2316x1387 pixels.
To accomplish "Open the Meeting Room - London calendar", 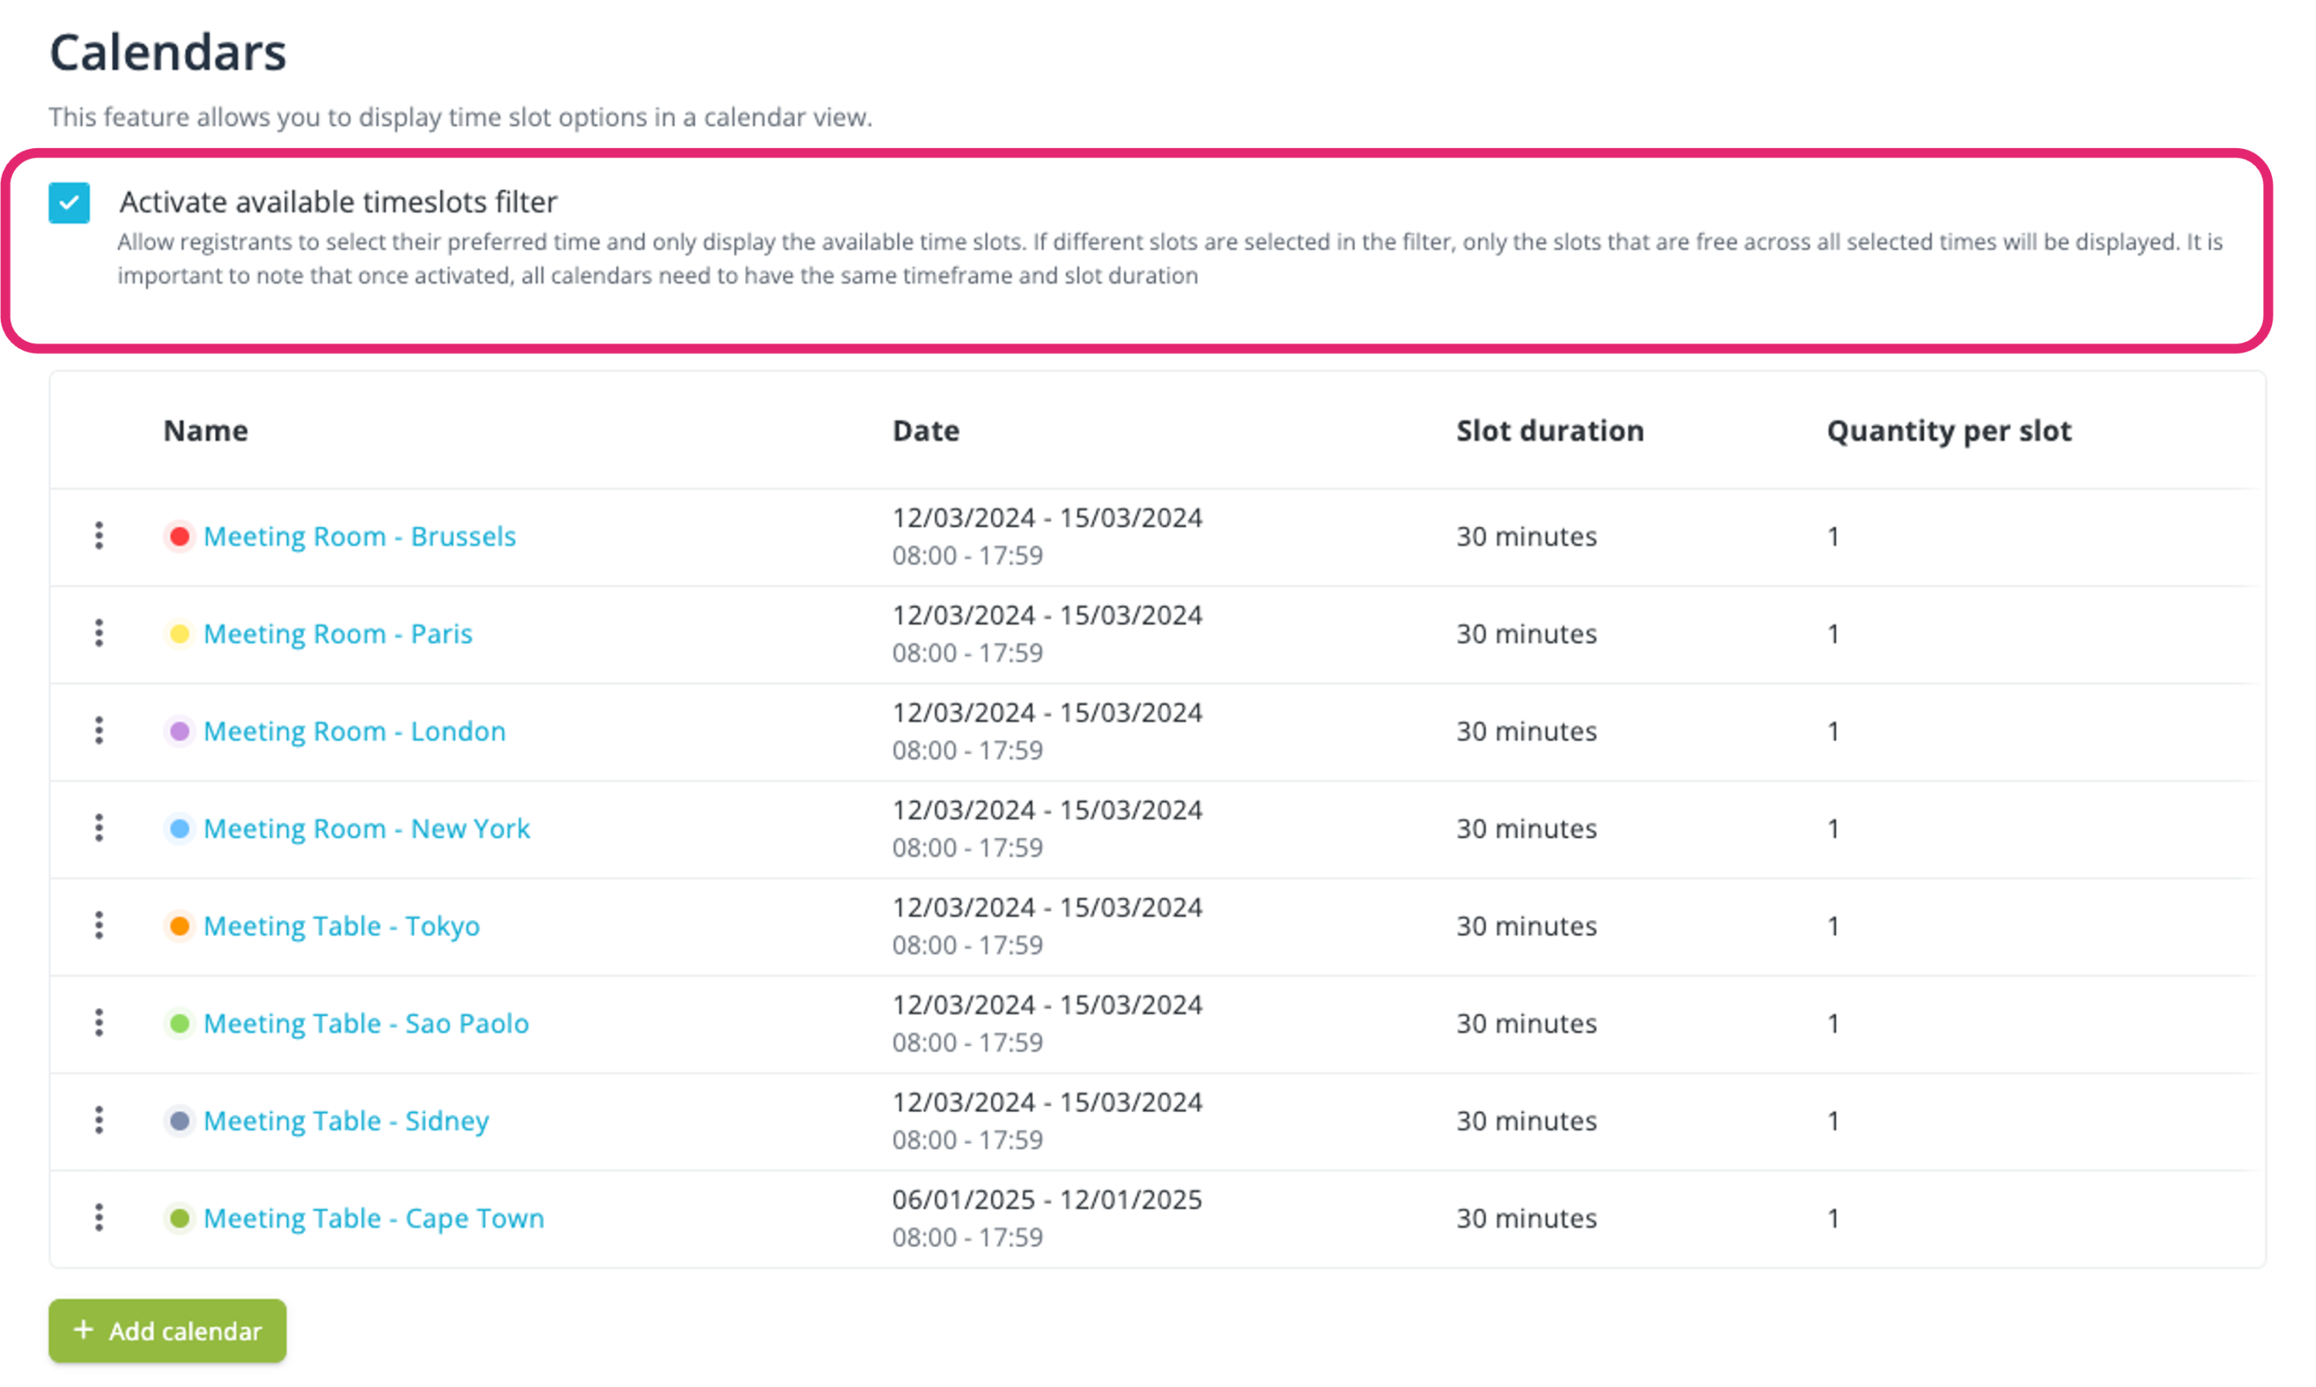I will pos(355,731).
